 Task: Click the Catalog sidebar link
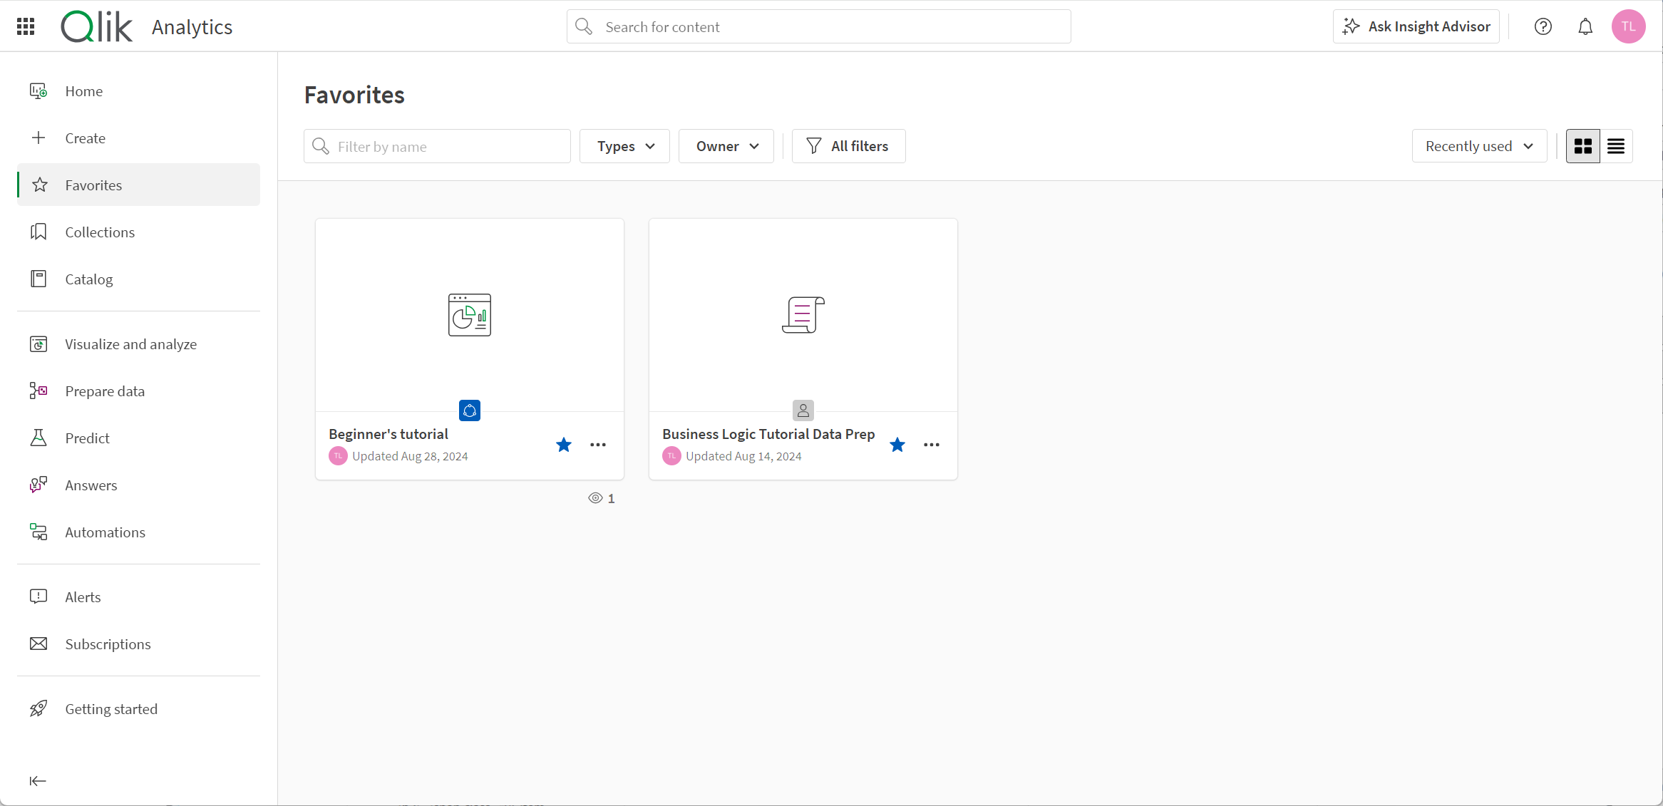pyautogui.click(x=89, y=279)
